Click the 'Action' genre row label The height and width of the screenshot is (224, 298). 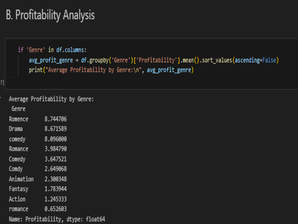pyautogui.click(x=17, y=199)
